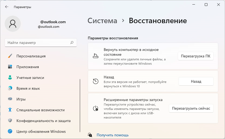Click the user profile avatar picture
Image resolution: width=225 pixels, height=139 pixels.
coord(13,24)
